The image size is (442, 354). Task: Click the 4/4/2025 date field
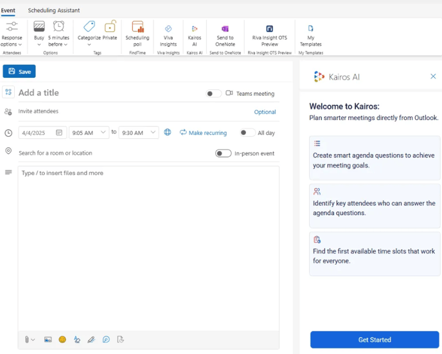click(x=42, y=132)
